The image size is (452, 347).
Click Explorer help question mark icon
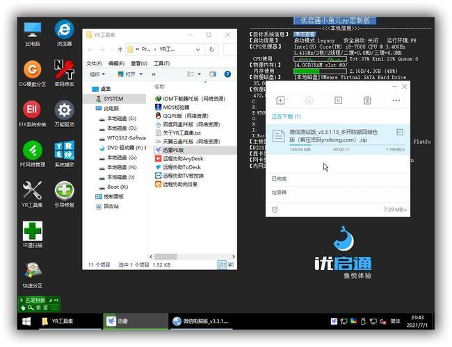[227, 74]
